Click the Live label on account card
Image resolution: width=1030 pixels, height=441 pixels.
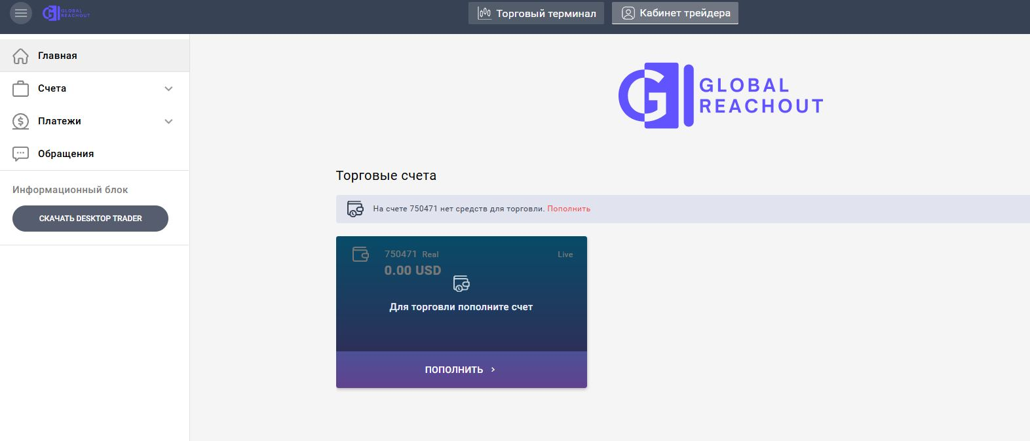coord(565,255)
